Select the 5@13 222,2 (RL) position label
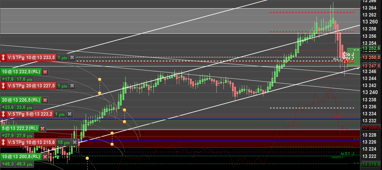Screen dimensions: 382x170 point(20,128)
